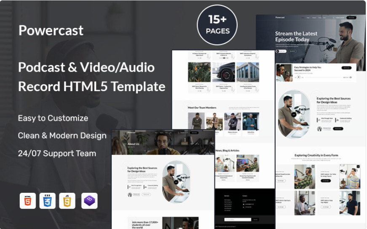The height and width of the screenshot is (229, 367).
Task: Open the black car thumbnail in gallery grid
Action: [223, 72]
